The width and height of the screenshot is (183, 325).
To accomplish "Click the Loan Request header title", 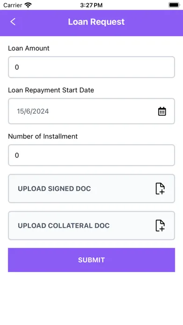I will click(96, 22).
